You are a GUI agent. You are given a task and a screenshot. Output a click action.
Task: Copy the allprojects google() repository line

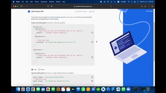pos(92,57)
